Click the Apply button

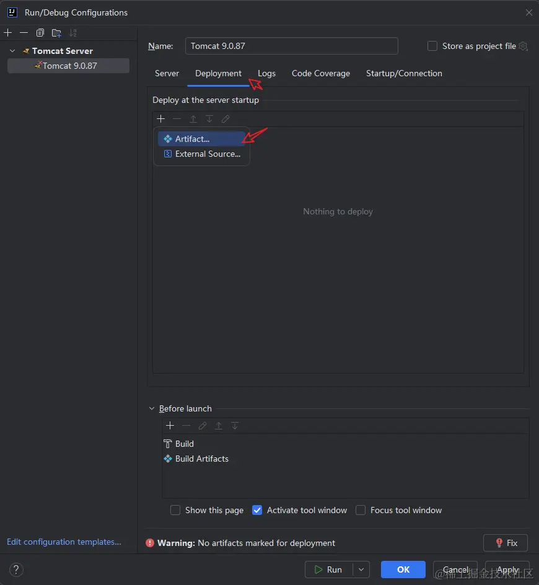point(507,570)
